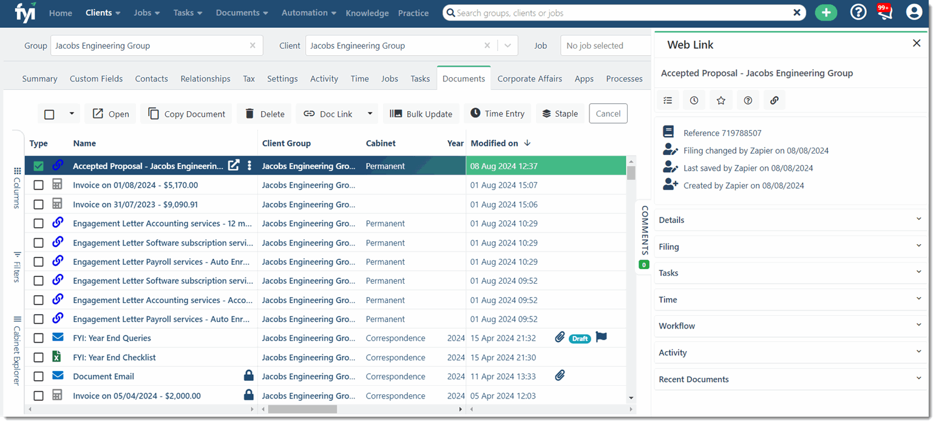
Task: Expand the Filing section in the side panel
Action: coord(790,247)
